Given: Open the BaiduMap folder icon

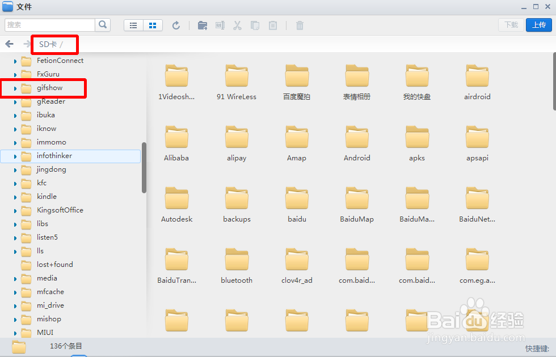Looking at the screenshot, I should tap(357, 198).
